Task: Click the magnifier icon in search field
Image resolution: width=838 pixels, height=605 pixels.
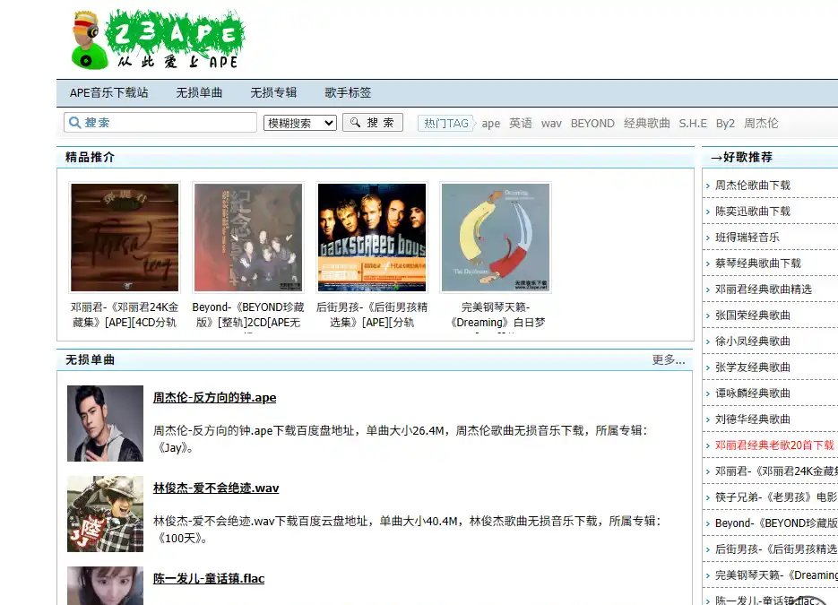Action: (x=74, y=123)
